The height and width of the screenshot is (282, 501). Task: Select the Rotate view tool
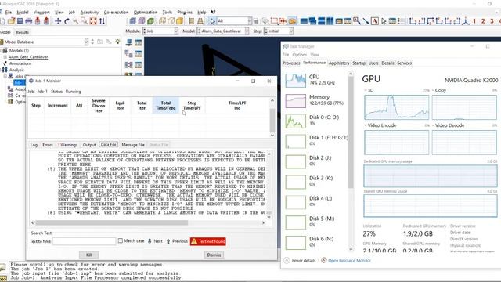click(x=67, y=21)
